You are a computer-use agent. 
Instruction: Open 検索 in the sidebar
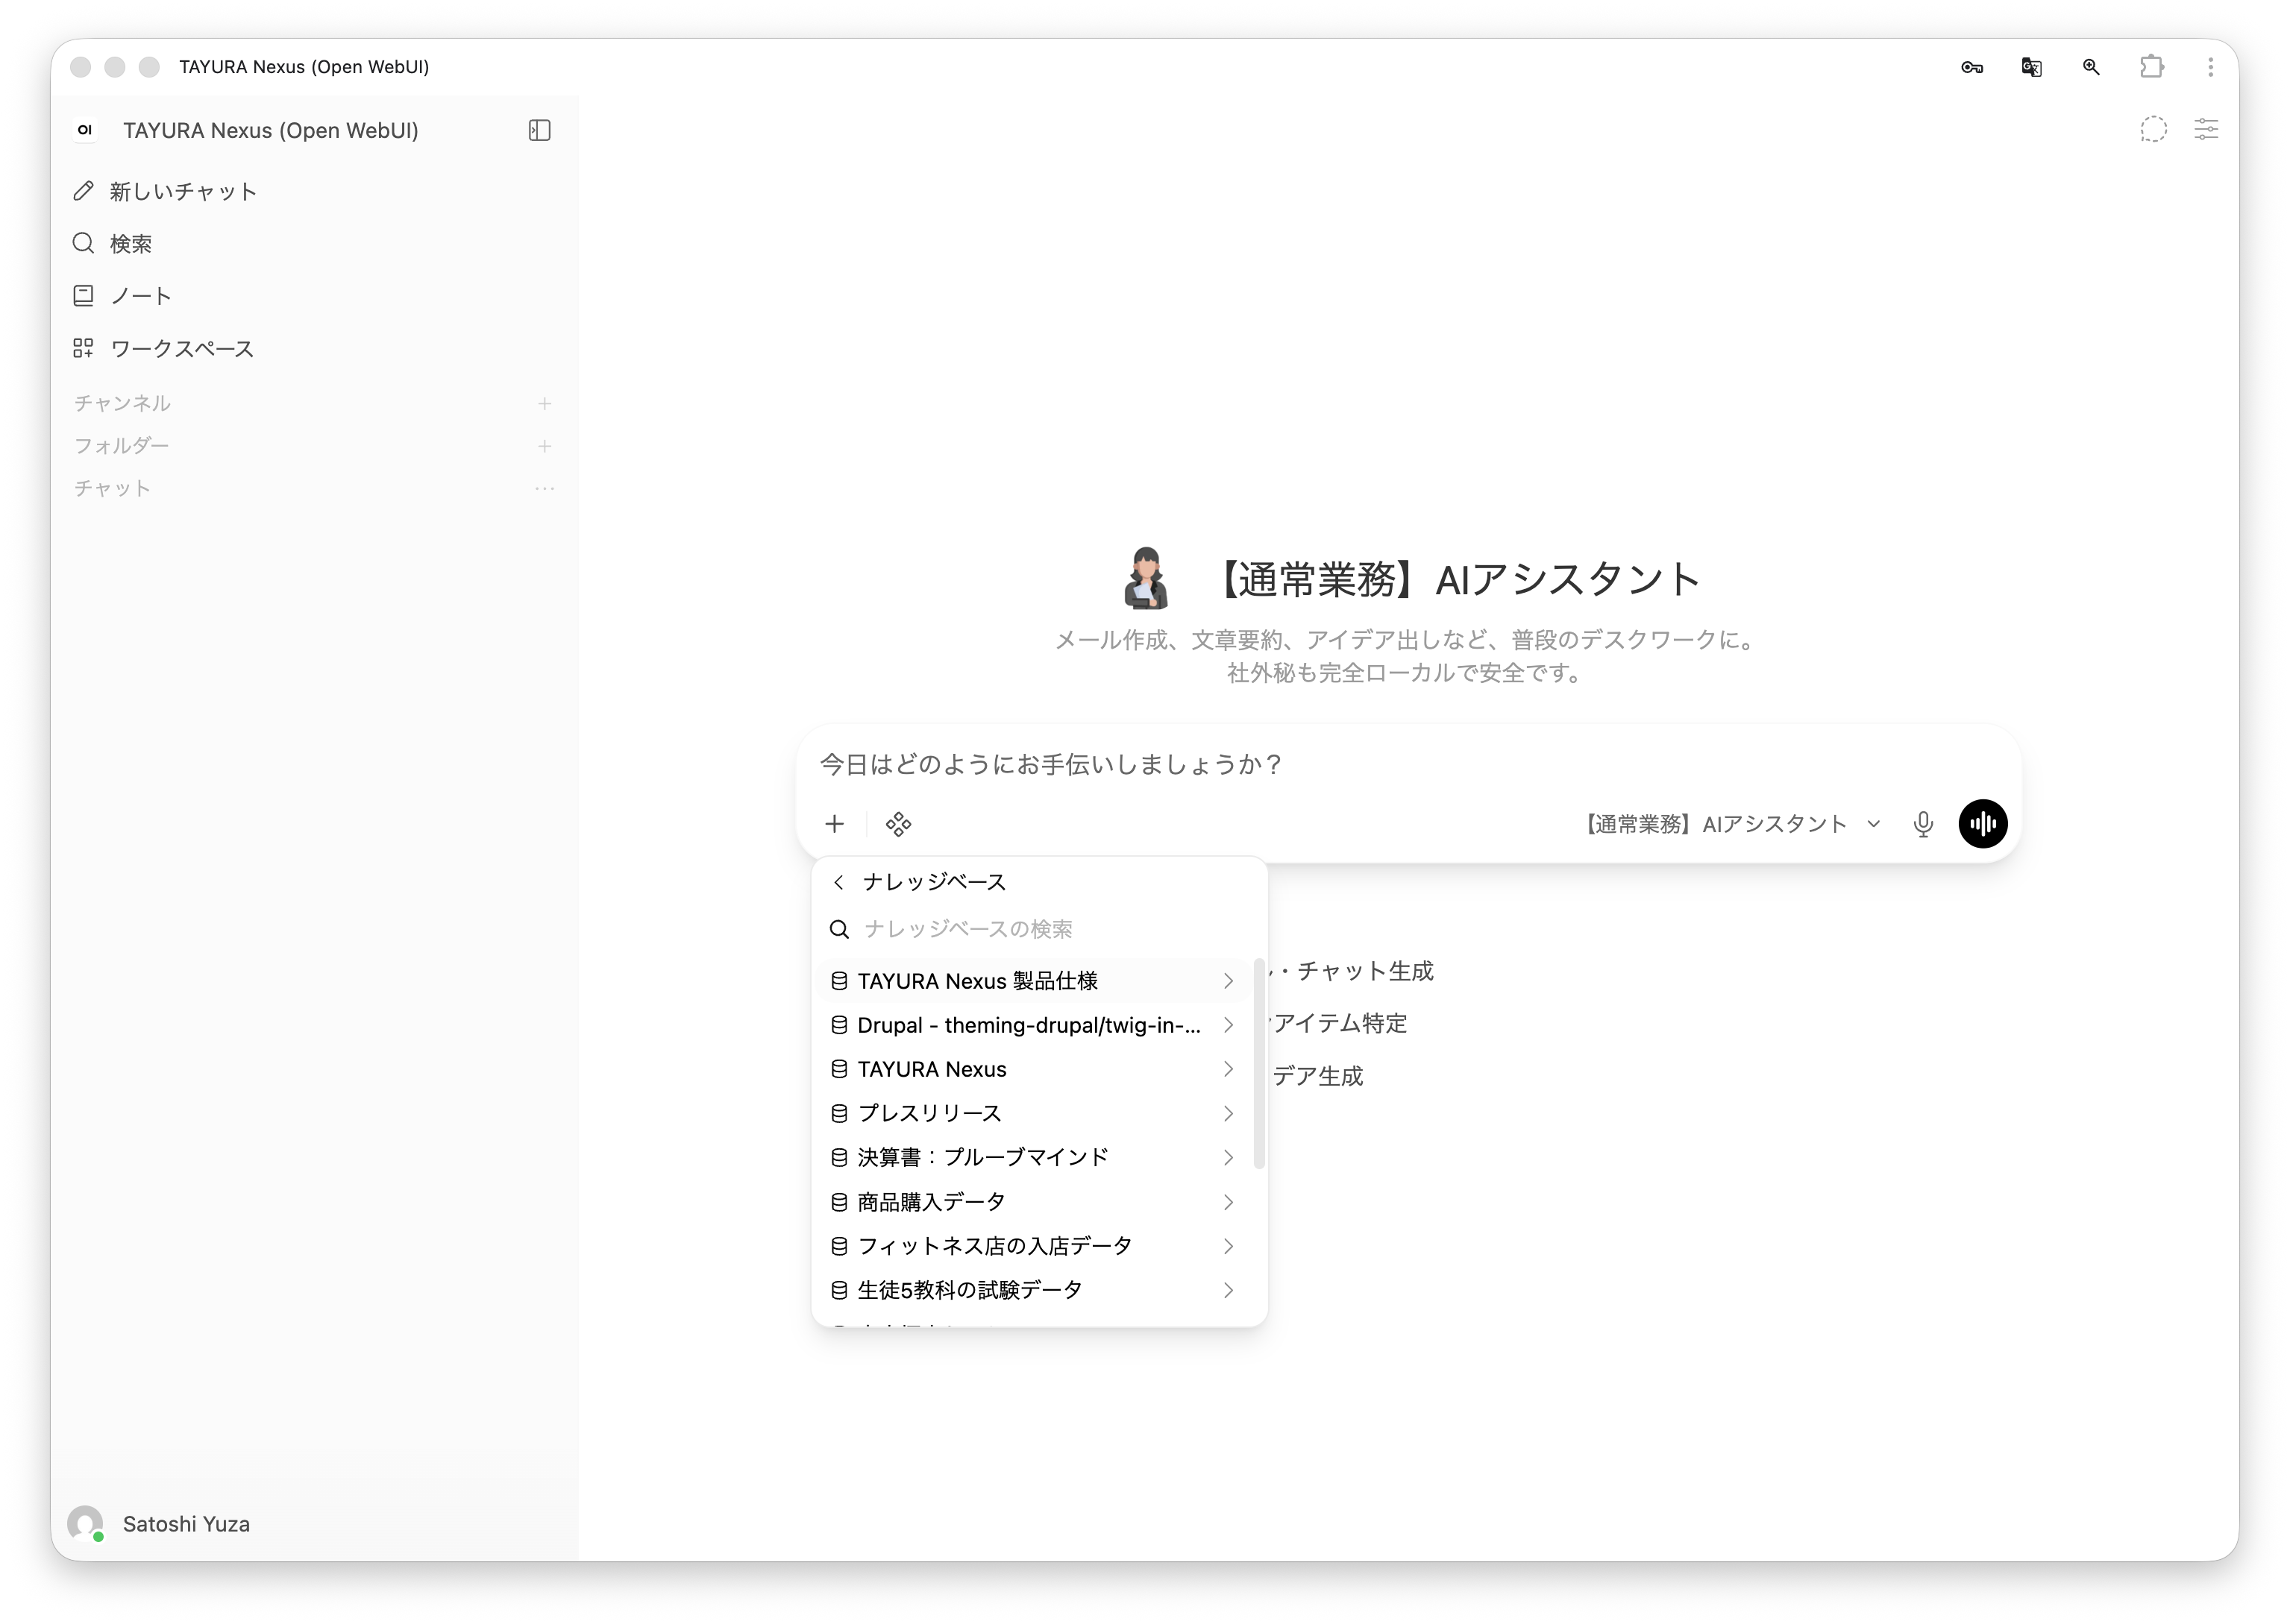click(313, 243)
